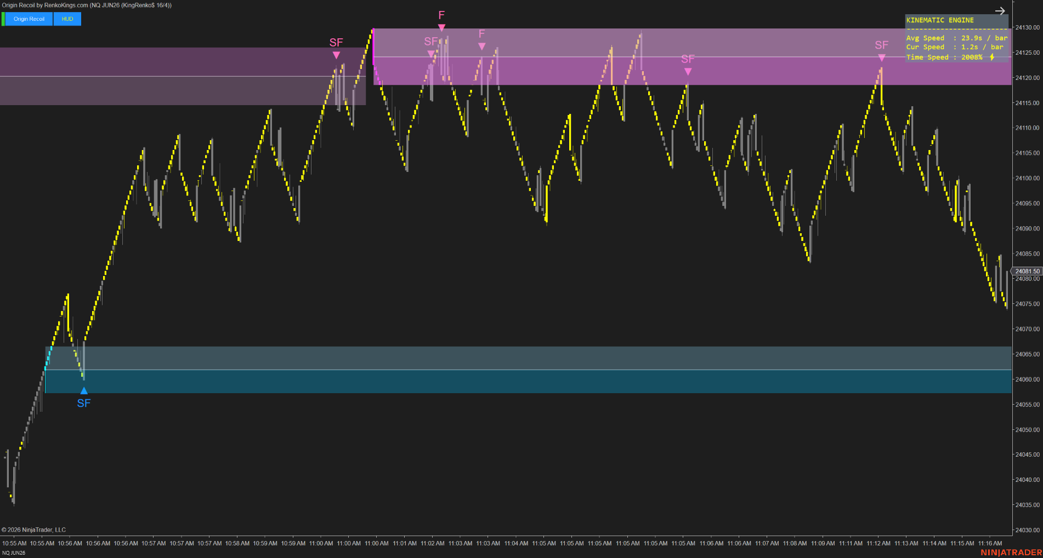Expand the pink SF marker near 11:02 AM
This screenshot has height=558, width=1043.
pyautogui.click(x=430, y=52)
